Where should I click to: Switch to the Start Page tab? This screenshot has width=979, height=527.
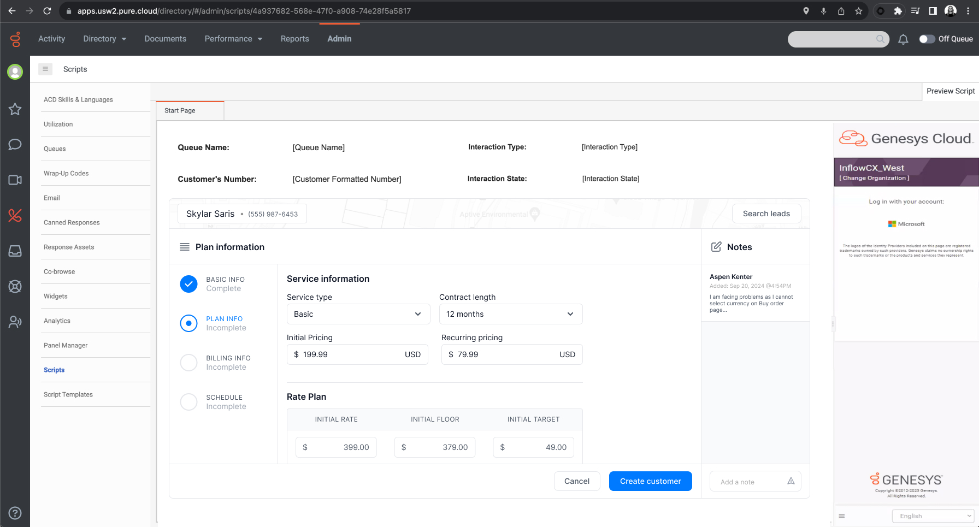[190, 110]
